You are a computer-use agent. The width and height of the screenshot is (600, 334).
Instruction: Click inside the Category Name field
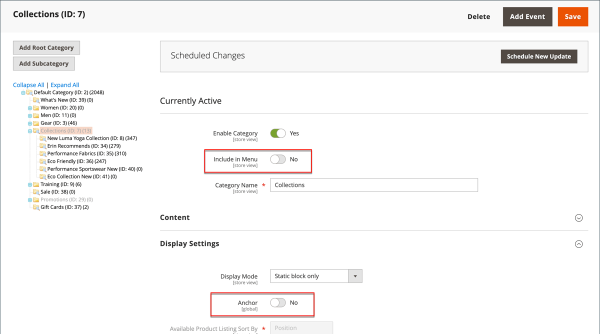coord(372,185)
